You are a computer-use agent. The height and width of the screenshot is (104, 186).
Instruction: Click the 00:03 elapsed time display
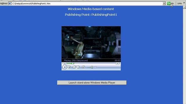tap(117, 60)
